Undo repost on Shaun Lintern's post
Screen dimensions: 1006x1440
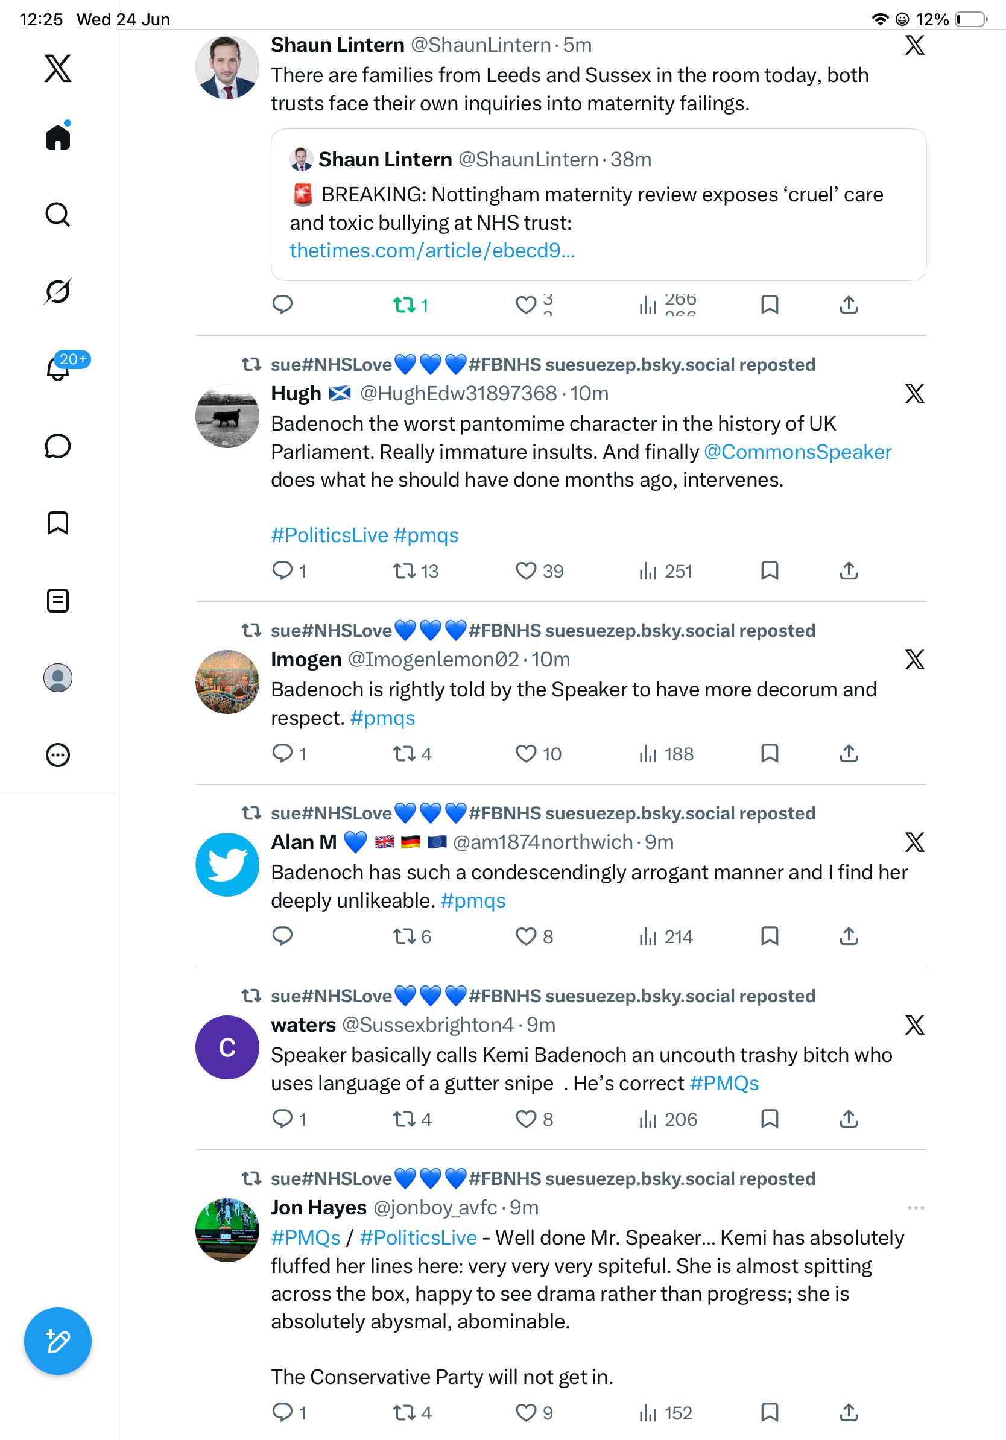[x=410, y=306]
